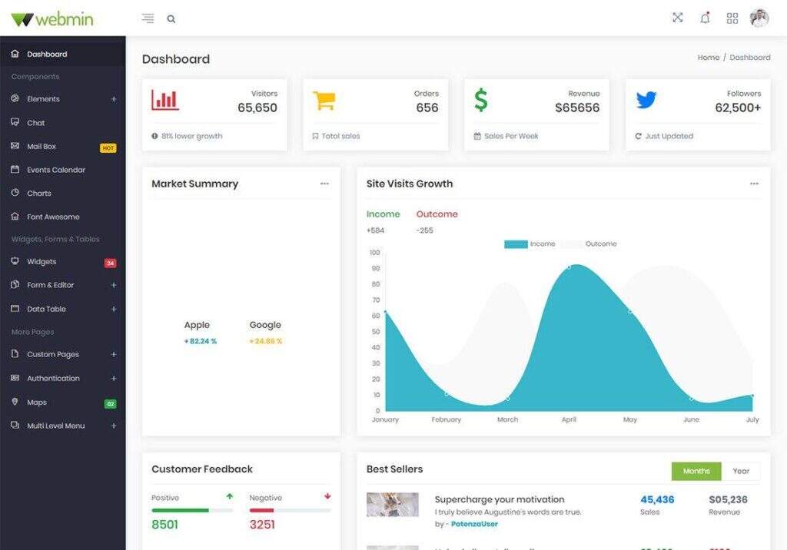Screen dimensions: 787x550
Task: Click the Twitter bird icon
Action: 646,100
